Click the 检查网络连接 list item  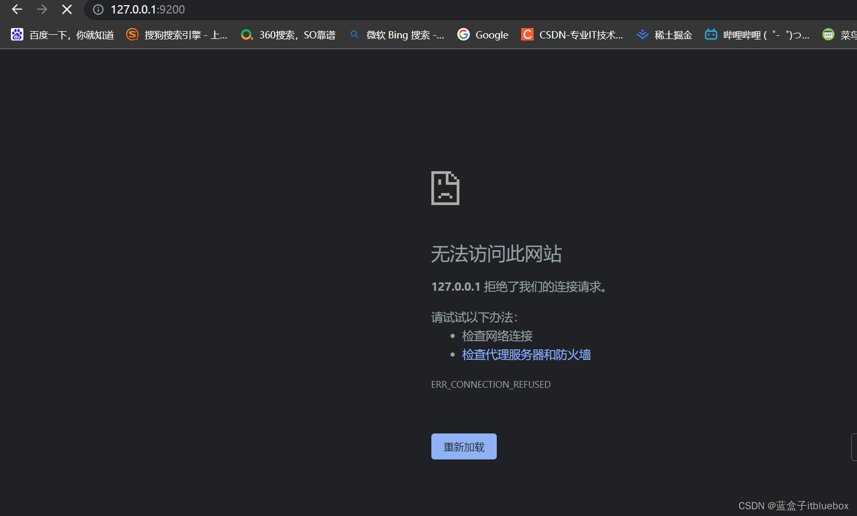point(497,336)
